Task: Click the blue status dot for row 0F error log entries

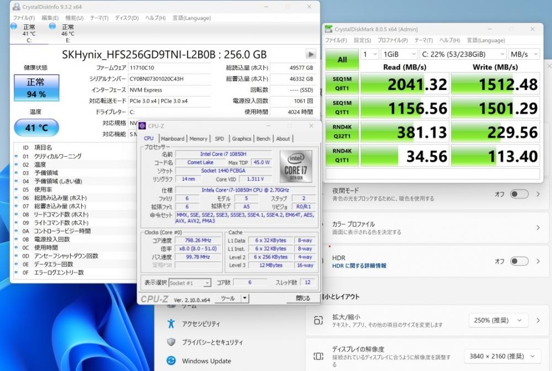Action: [x=16, y=272]
